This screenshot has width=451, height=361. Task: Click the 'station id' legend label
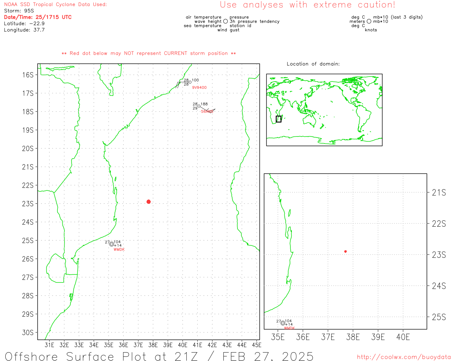coord(240,26)
